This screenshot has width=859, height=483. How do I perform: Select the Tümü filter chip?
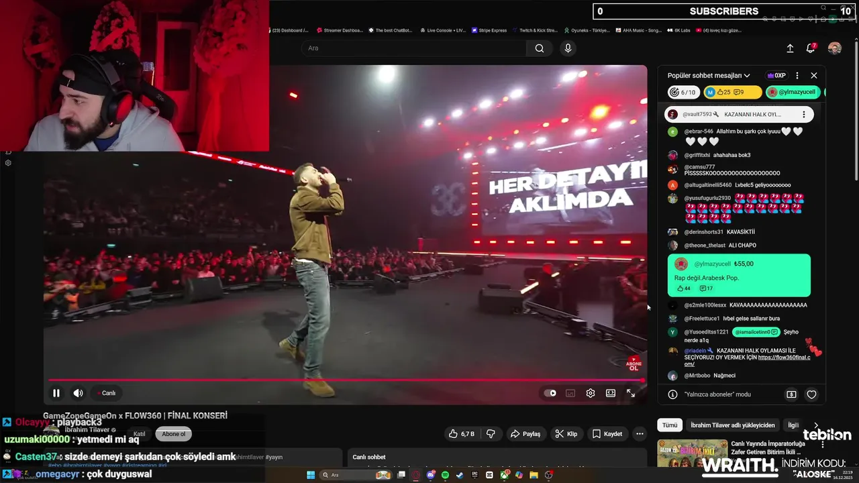[x=670, y=425]
